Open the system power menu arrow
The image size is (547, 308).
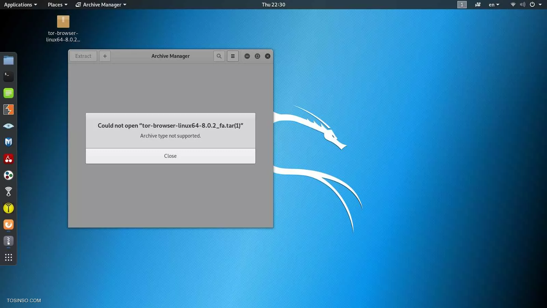[x=540, y=5]
